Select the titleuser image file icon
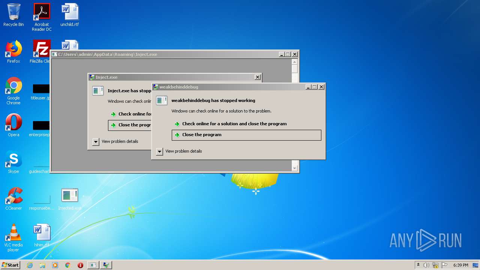 [x=40, y=92]
